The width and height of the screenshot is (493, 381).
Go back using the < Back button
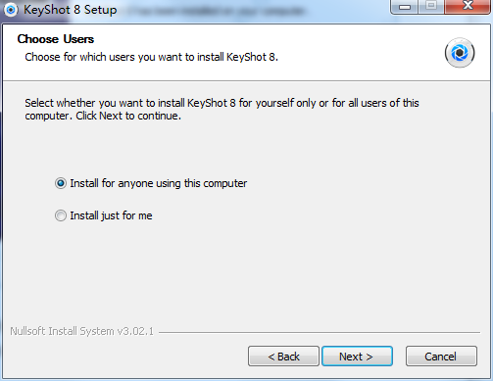point(283,357)
